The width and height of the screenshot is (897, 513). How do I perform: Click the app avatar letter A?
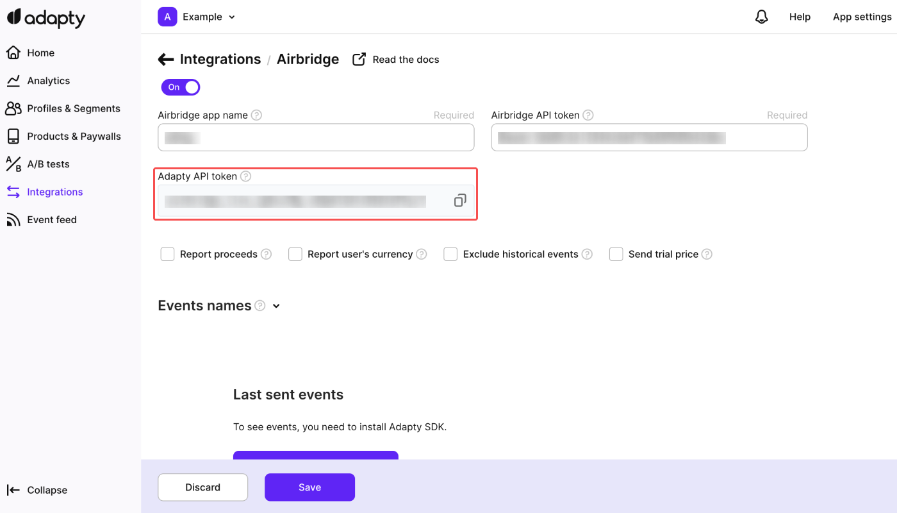167,17
